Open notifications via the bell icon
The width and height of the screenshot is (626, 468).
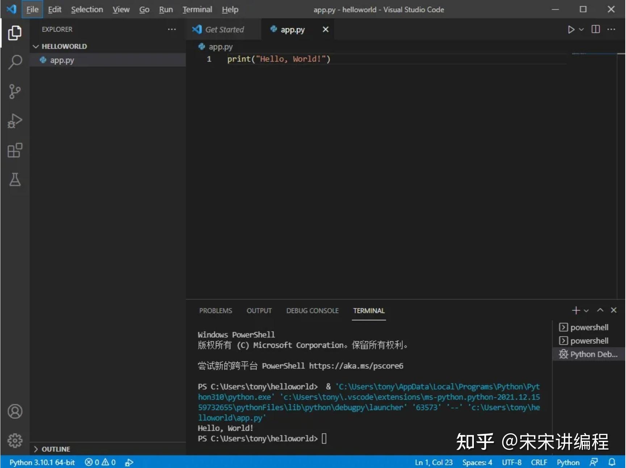point(612,462)
